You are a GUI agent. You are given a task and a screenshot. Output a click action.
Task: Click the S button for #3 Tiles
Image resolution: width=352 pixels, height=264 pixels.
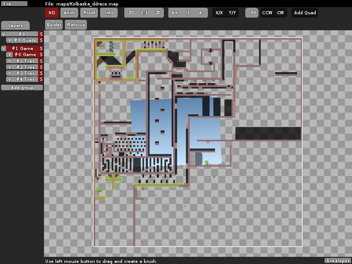(41, 73)
